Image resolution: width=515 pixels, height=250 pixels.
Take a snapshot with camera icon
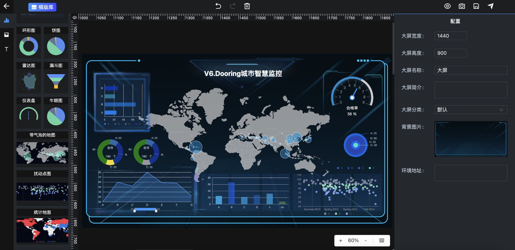(x=462, y=6)
